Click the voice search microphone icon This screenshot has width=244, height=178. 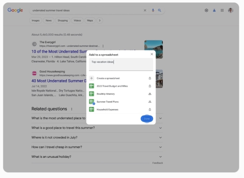click(153, 11)
